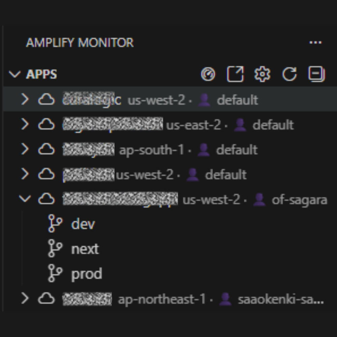Open the Amplify Monitor more actions menu
This screenshot has height=337, width=337.
click(x=315, y=42)
